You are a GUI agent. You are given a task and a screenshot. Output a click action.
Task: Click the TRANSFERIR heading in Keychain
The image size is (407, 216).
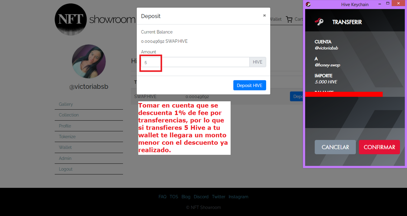[x=347, y=22]
